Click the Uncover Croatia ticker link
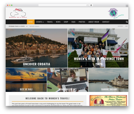This screenshot has height=114, width=134. (34, 26)
